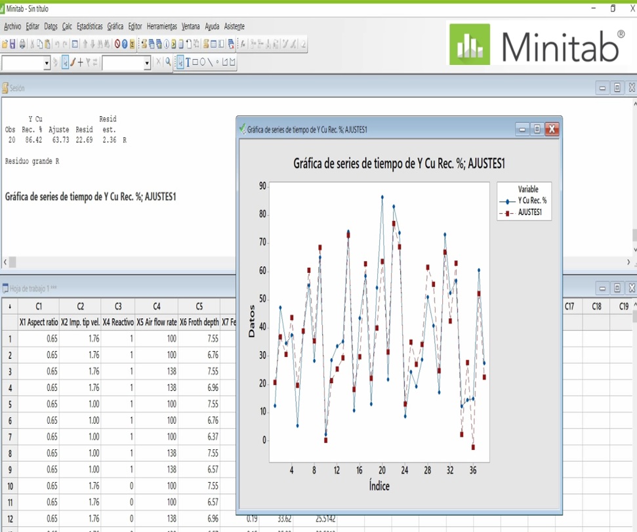Click the magnifier zoom icon

[168, 62]
